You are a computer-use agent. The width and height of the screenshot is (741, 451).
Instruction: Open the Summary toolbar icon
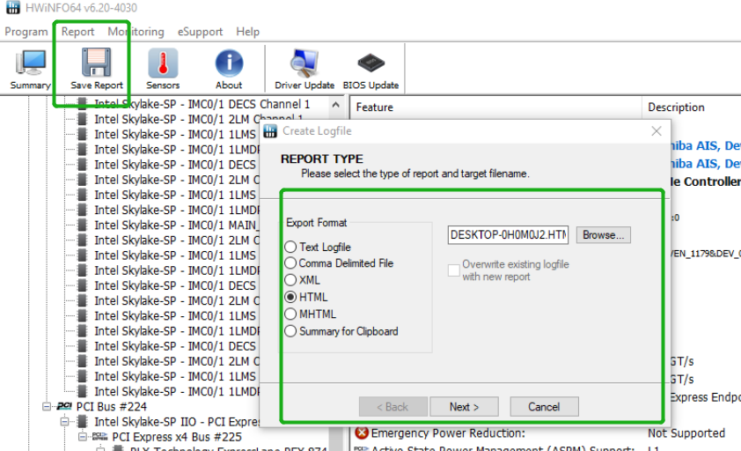pyautogui.click(x=30, y=63)
